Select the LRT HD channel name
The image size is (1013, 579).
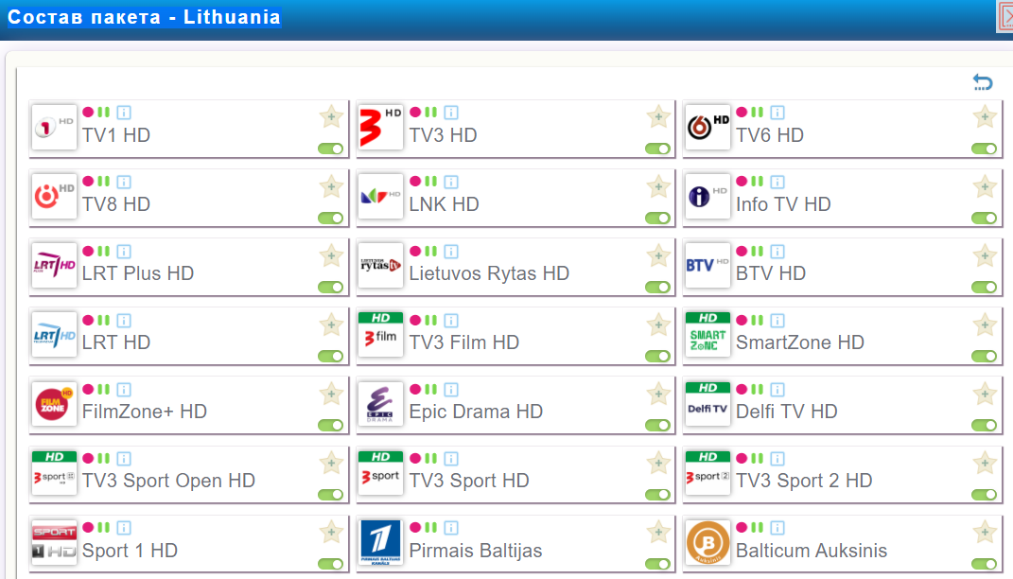[116, 342]
